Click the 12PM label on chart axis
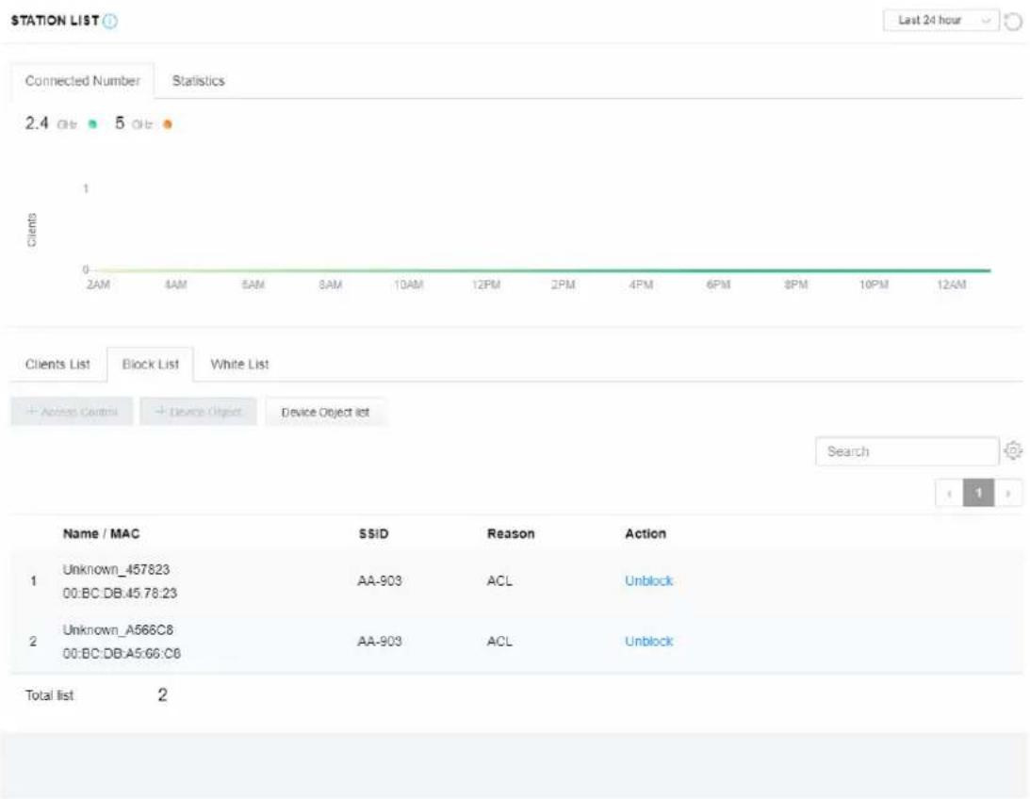 tap(486, 285)
